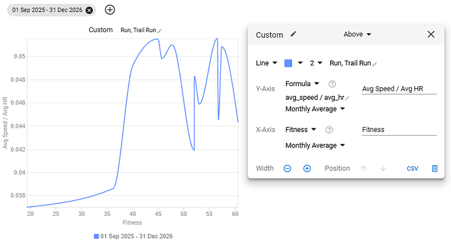The height and width of the screenshot is (242, 451).
Task: Edit the chart's Run, Trail Run activity filter pencil
Action: (159, 31)
